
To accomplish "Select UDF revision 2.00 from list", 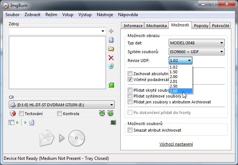I will tap(181, 77).
